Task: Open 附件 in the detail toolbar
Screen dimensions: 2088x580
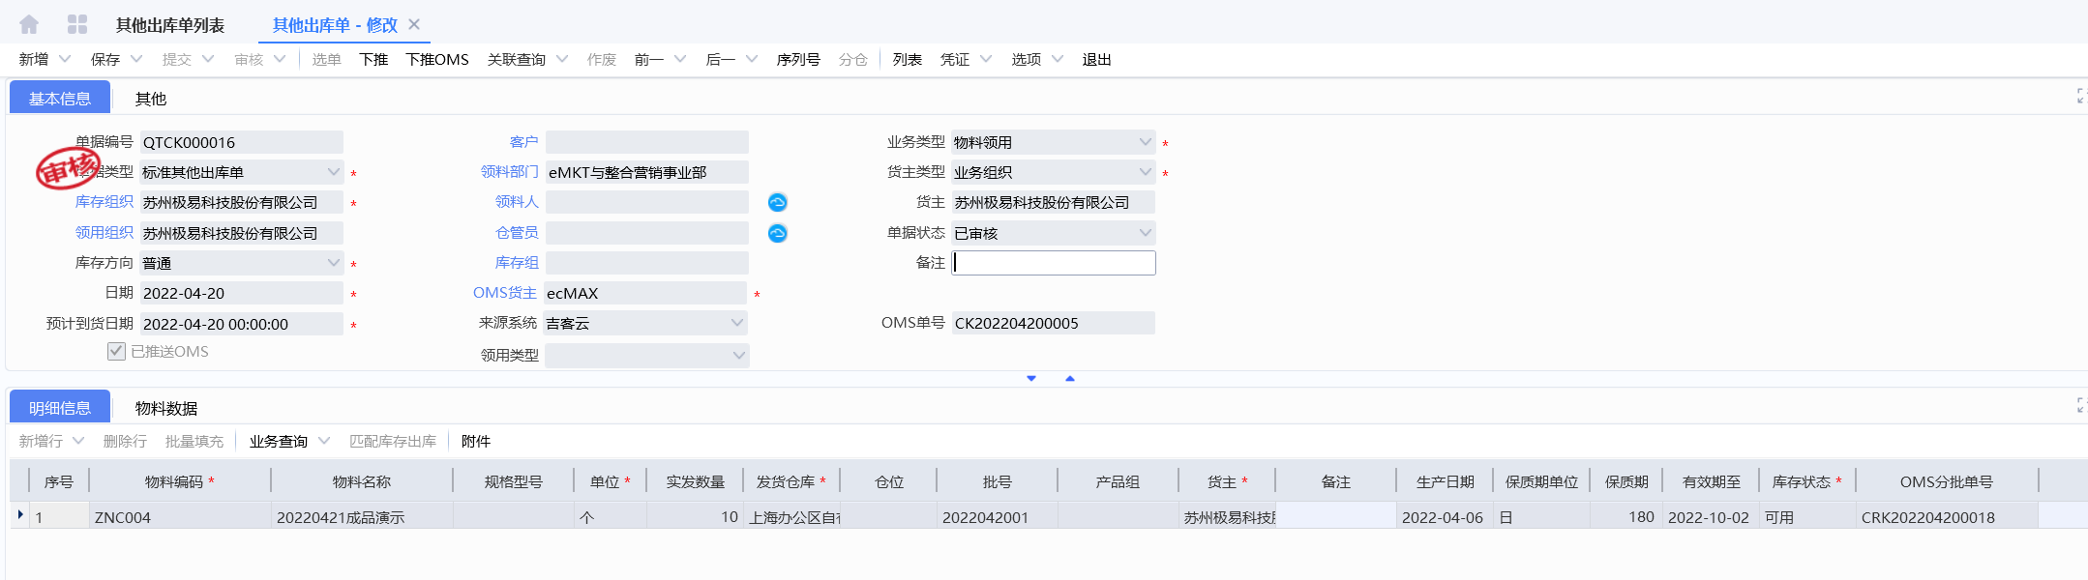Action: [476, 441]
